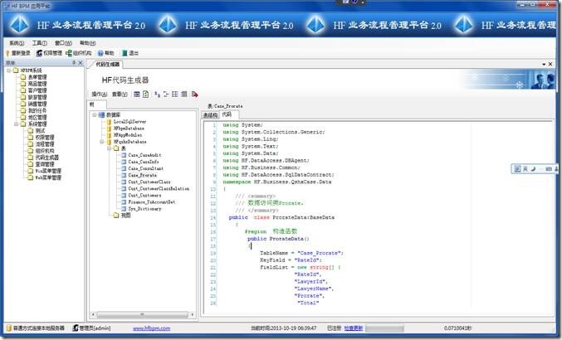The image size is (562, 340).
Task: Select the Case_CaseAudit table
Action: [141, 155]
